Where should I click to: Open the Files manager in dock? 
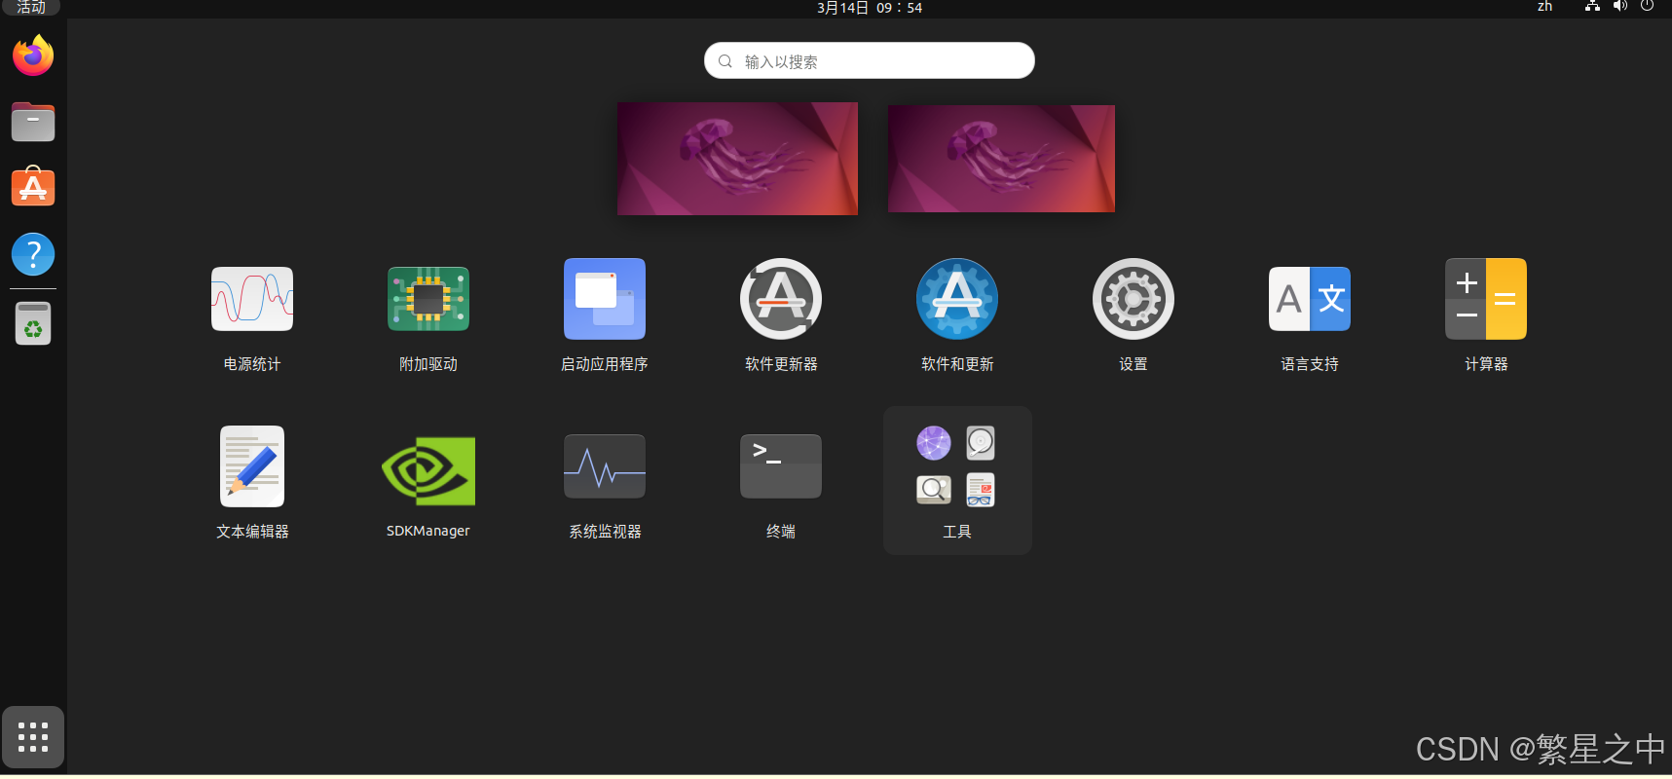click(33, 122)
